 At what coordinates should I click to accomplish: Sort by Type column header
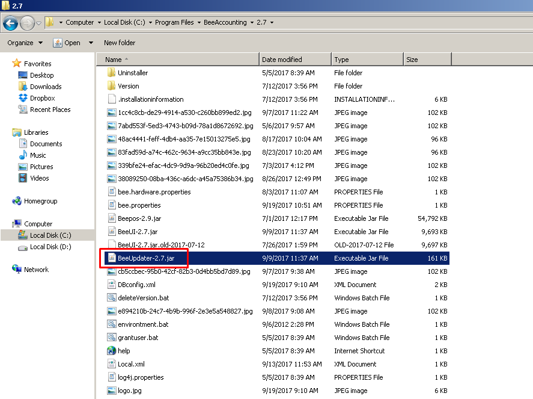pos(367,59)
